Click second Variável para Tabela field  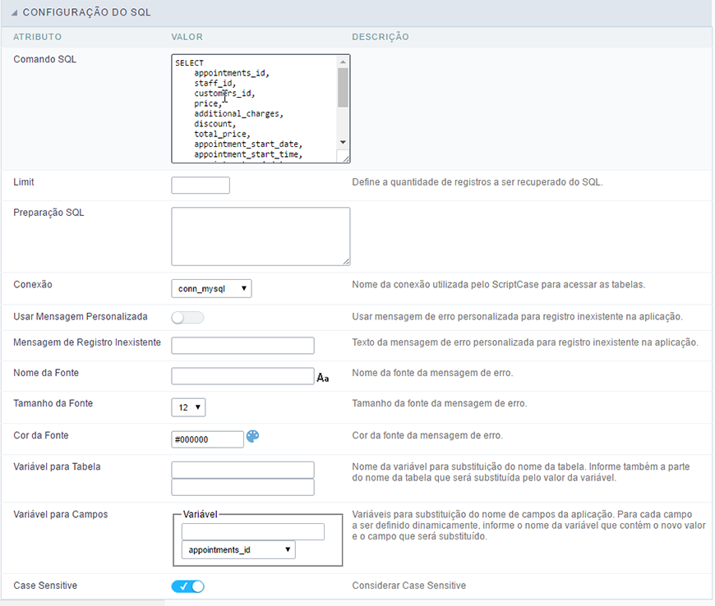pos(242,487)
